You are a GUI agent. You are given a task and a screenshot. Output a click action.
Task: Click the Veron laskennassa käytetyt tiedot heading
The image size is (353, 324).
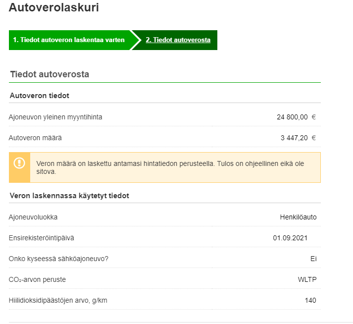click(69, 196)
